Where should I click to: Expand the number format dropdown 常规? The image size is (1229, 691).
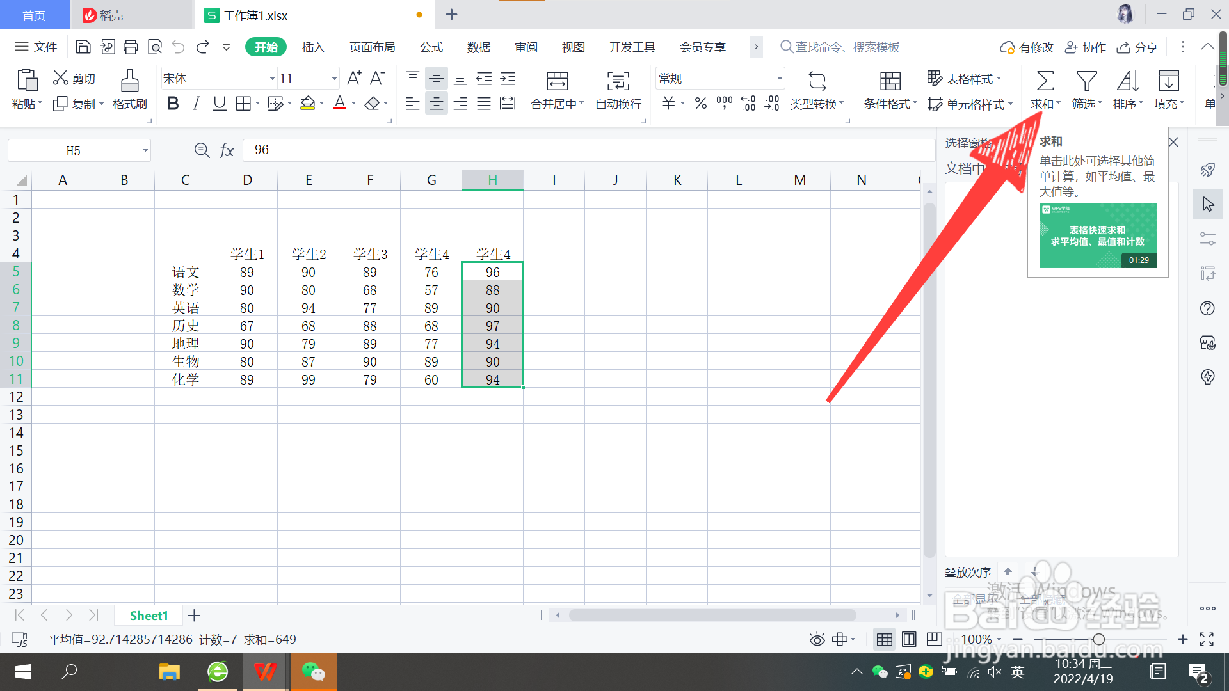(779, 79)
